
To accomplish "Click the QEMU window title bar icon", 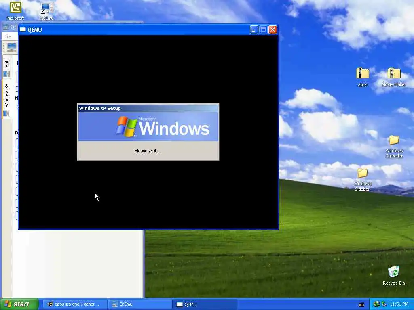I will click(23, 30).
